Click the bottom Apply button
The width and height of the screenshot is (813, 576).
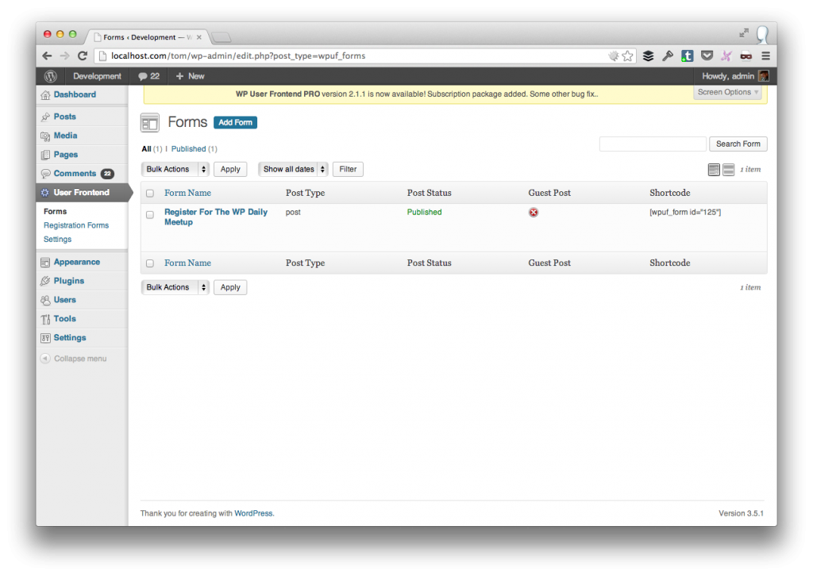click(230, 287)
